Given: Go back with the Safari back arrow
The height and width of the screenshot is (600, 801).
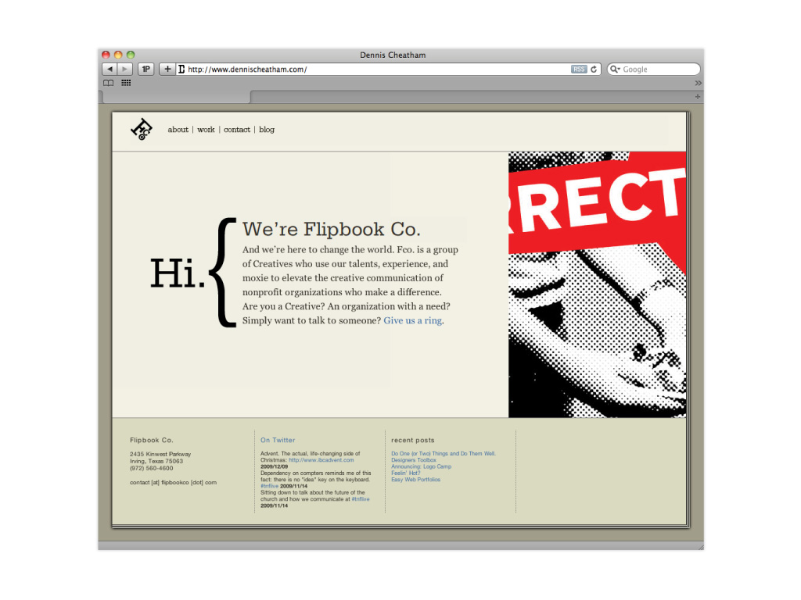Looking at the screenshot, I should [x=110, y=69].
